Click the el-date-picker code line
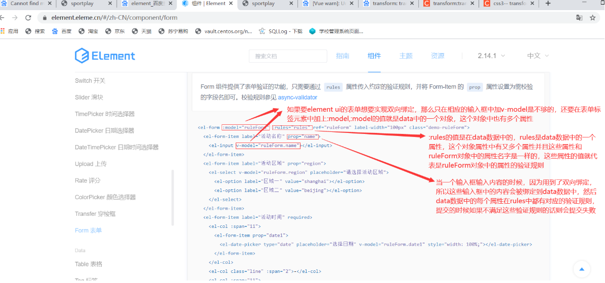 (x=376, y=244)
